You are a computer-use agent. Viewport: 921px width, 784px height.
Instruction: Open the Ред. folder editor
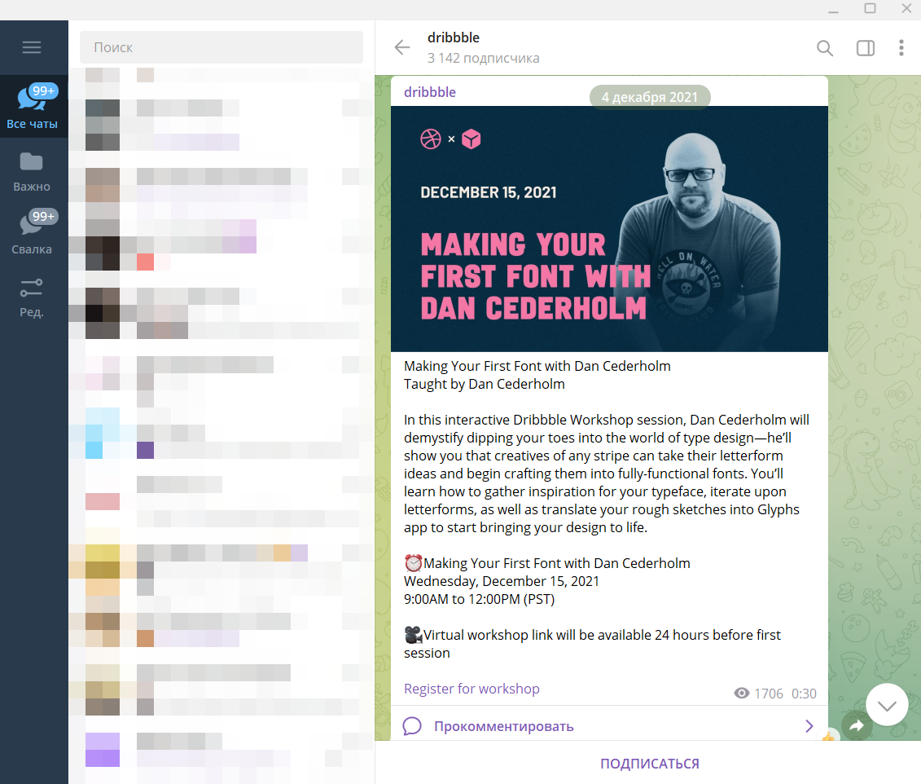[32, 298]
